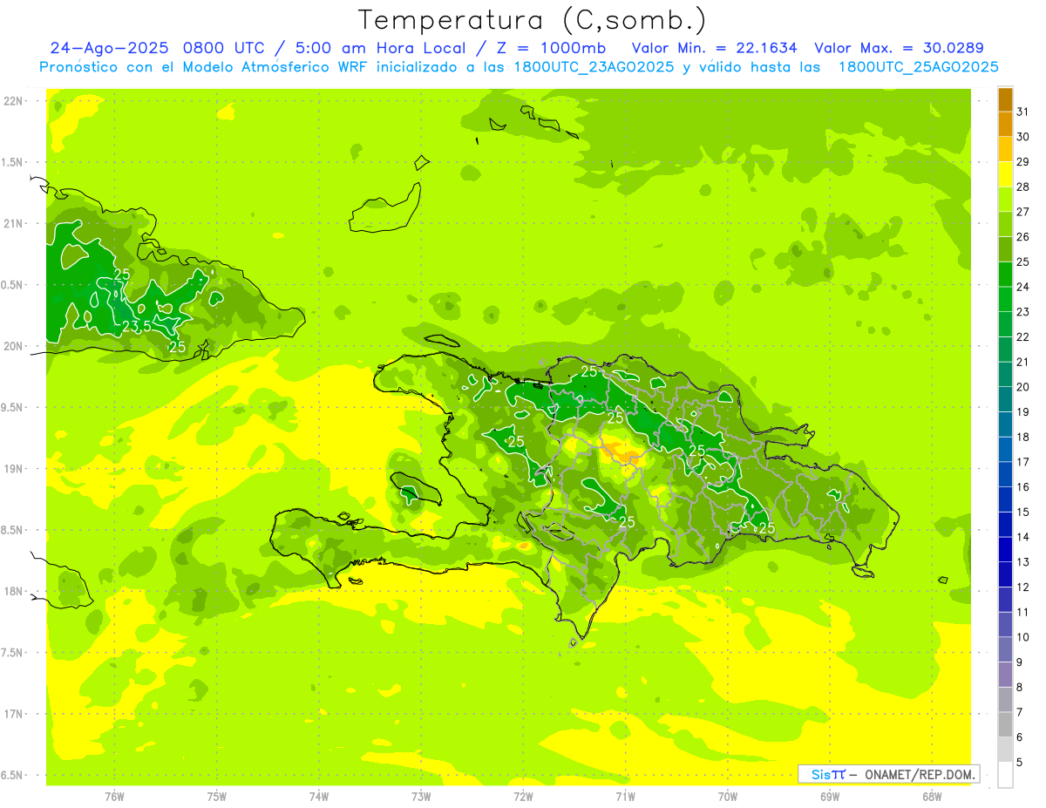The width and height of the screenshot is (1046, 808).
Task: Click the "18N" latitude label
Action: point(14,591)
